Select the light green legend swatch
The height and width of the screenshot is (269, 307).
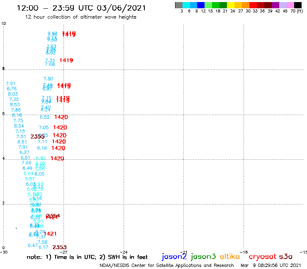[208, 5]
